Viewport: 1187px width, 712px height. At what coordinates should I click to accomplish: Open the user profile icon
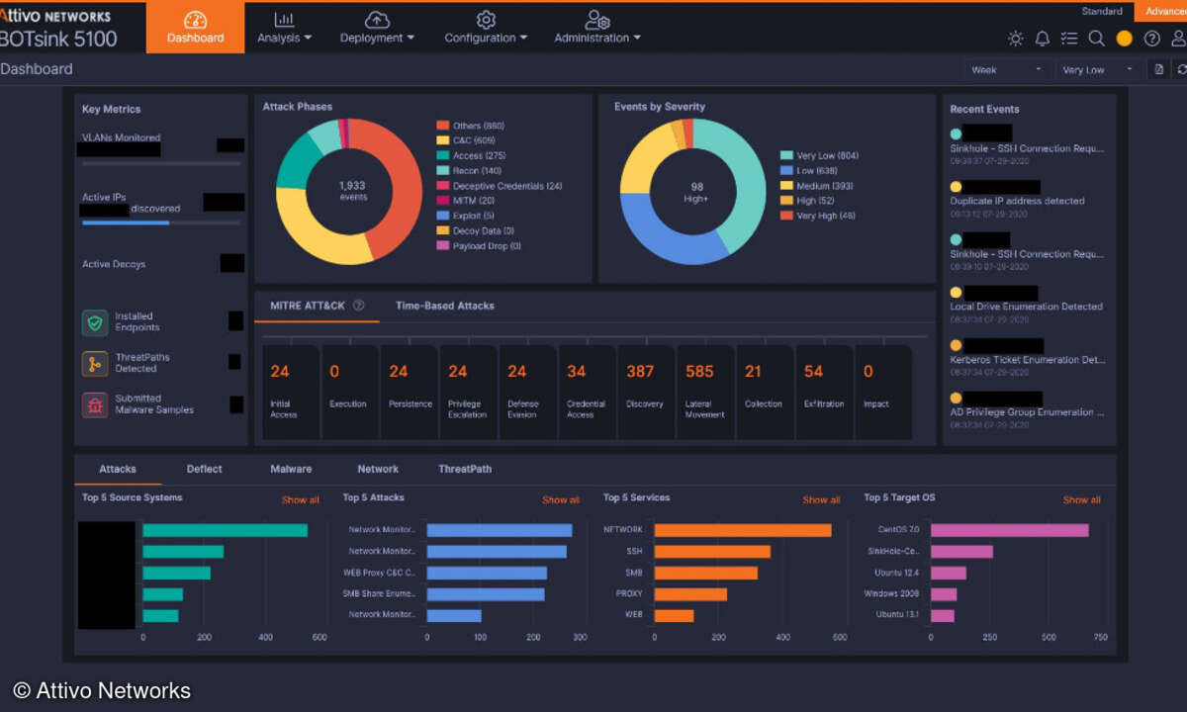point(1179,39)
